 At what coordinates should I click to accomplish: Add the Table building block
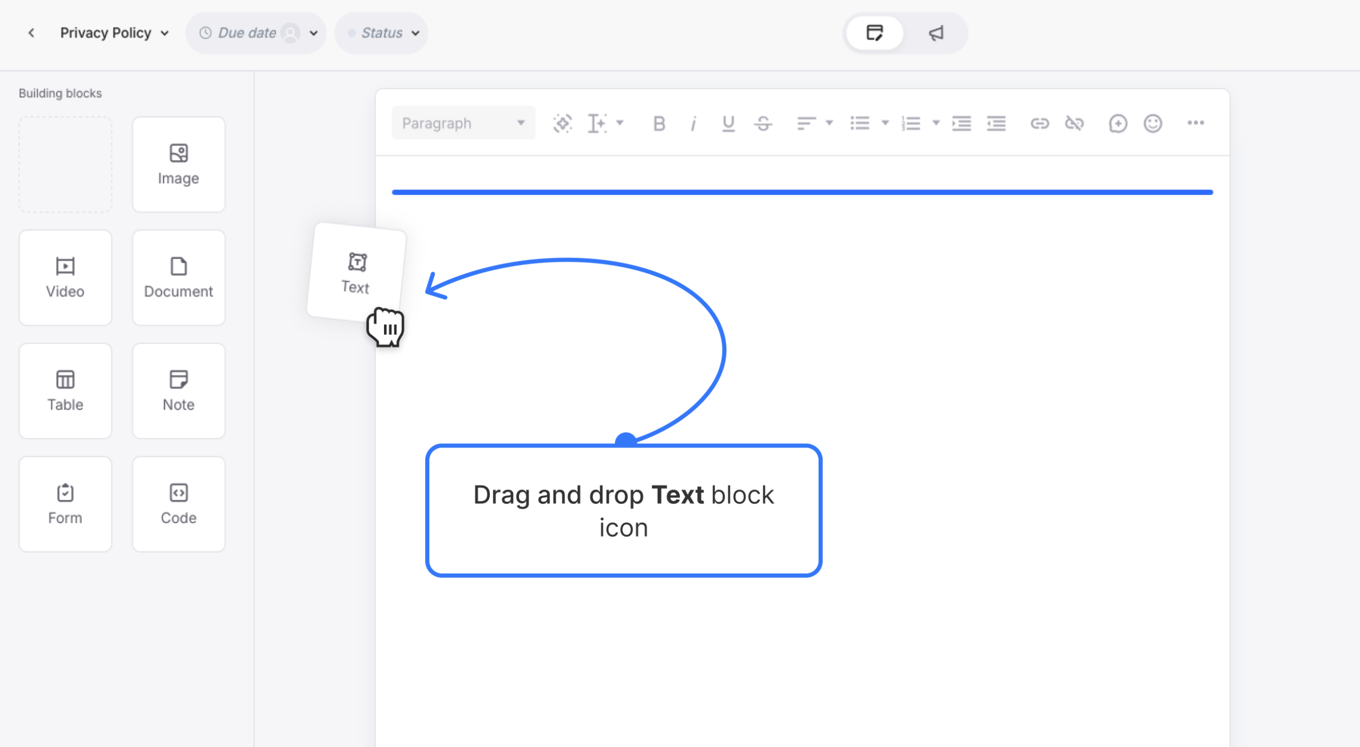pyautogui.click(x=65, y=391)
